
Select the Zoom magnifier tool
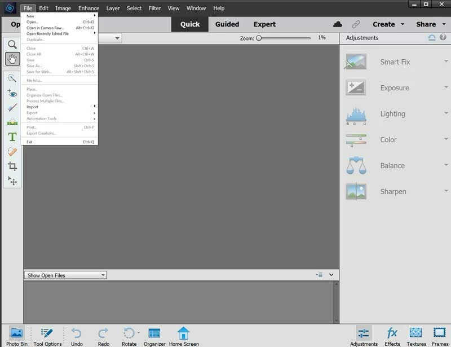pos(12,45)
